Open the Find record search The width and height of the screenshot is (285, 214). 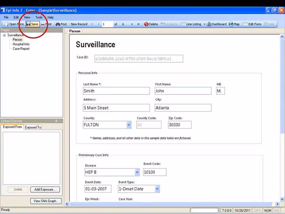coord(61,24)
